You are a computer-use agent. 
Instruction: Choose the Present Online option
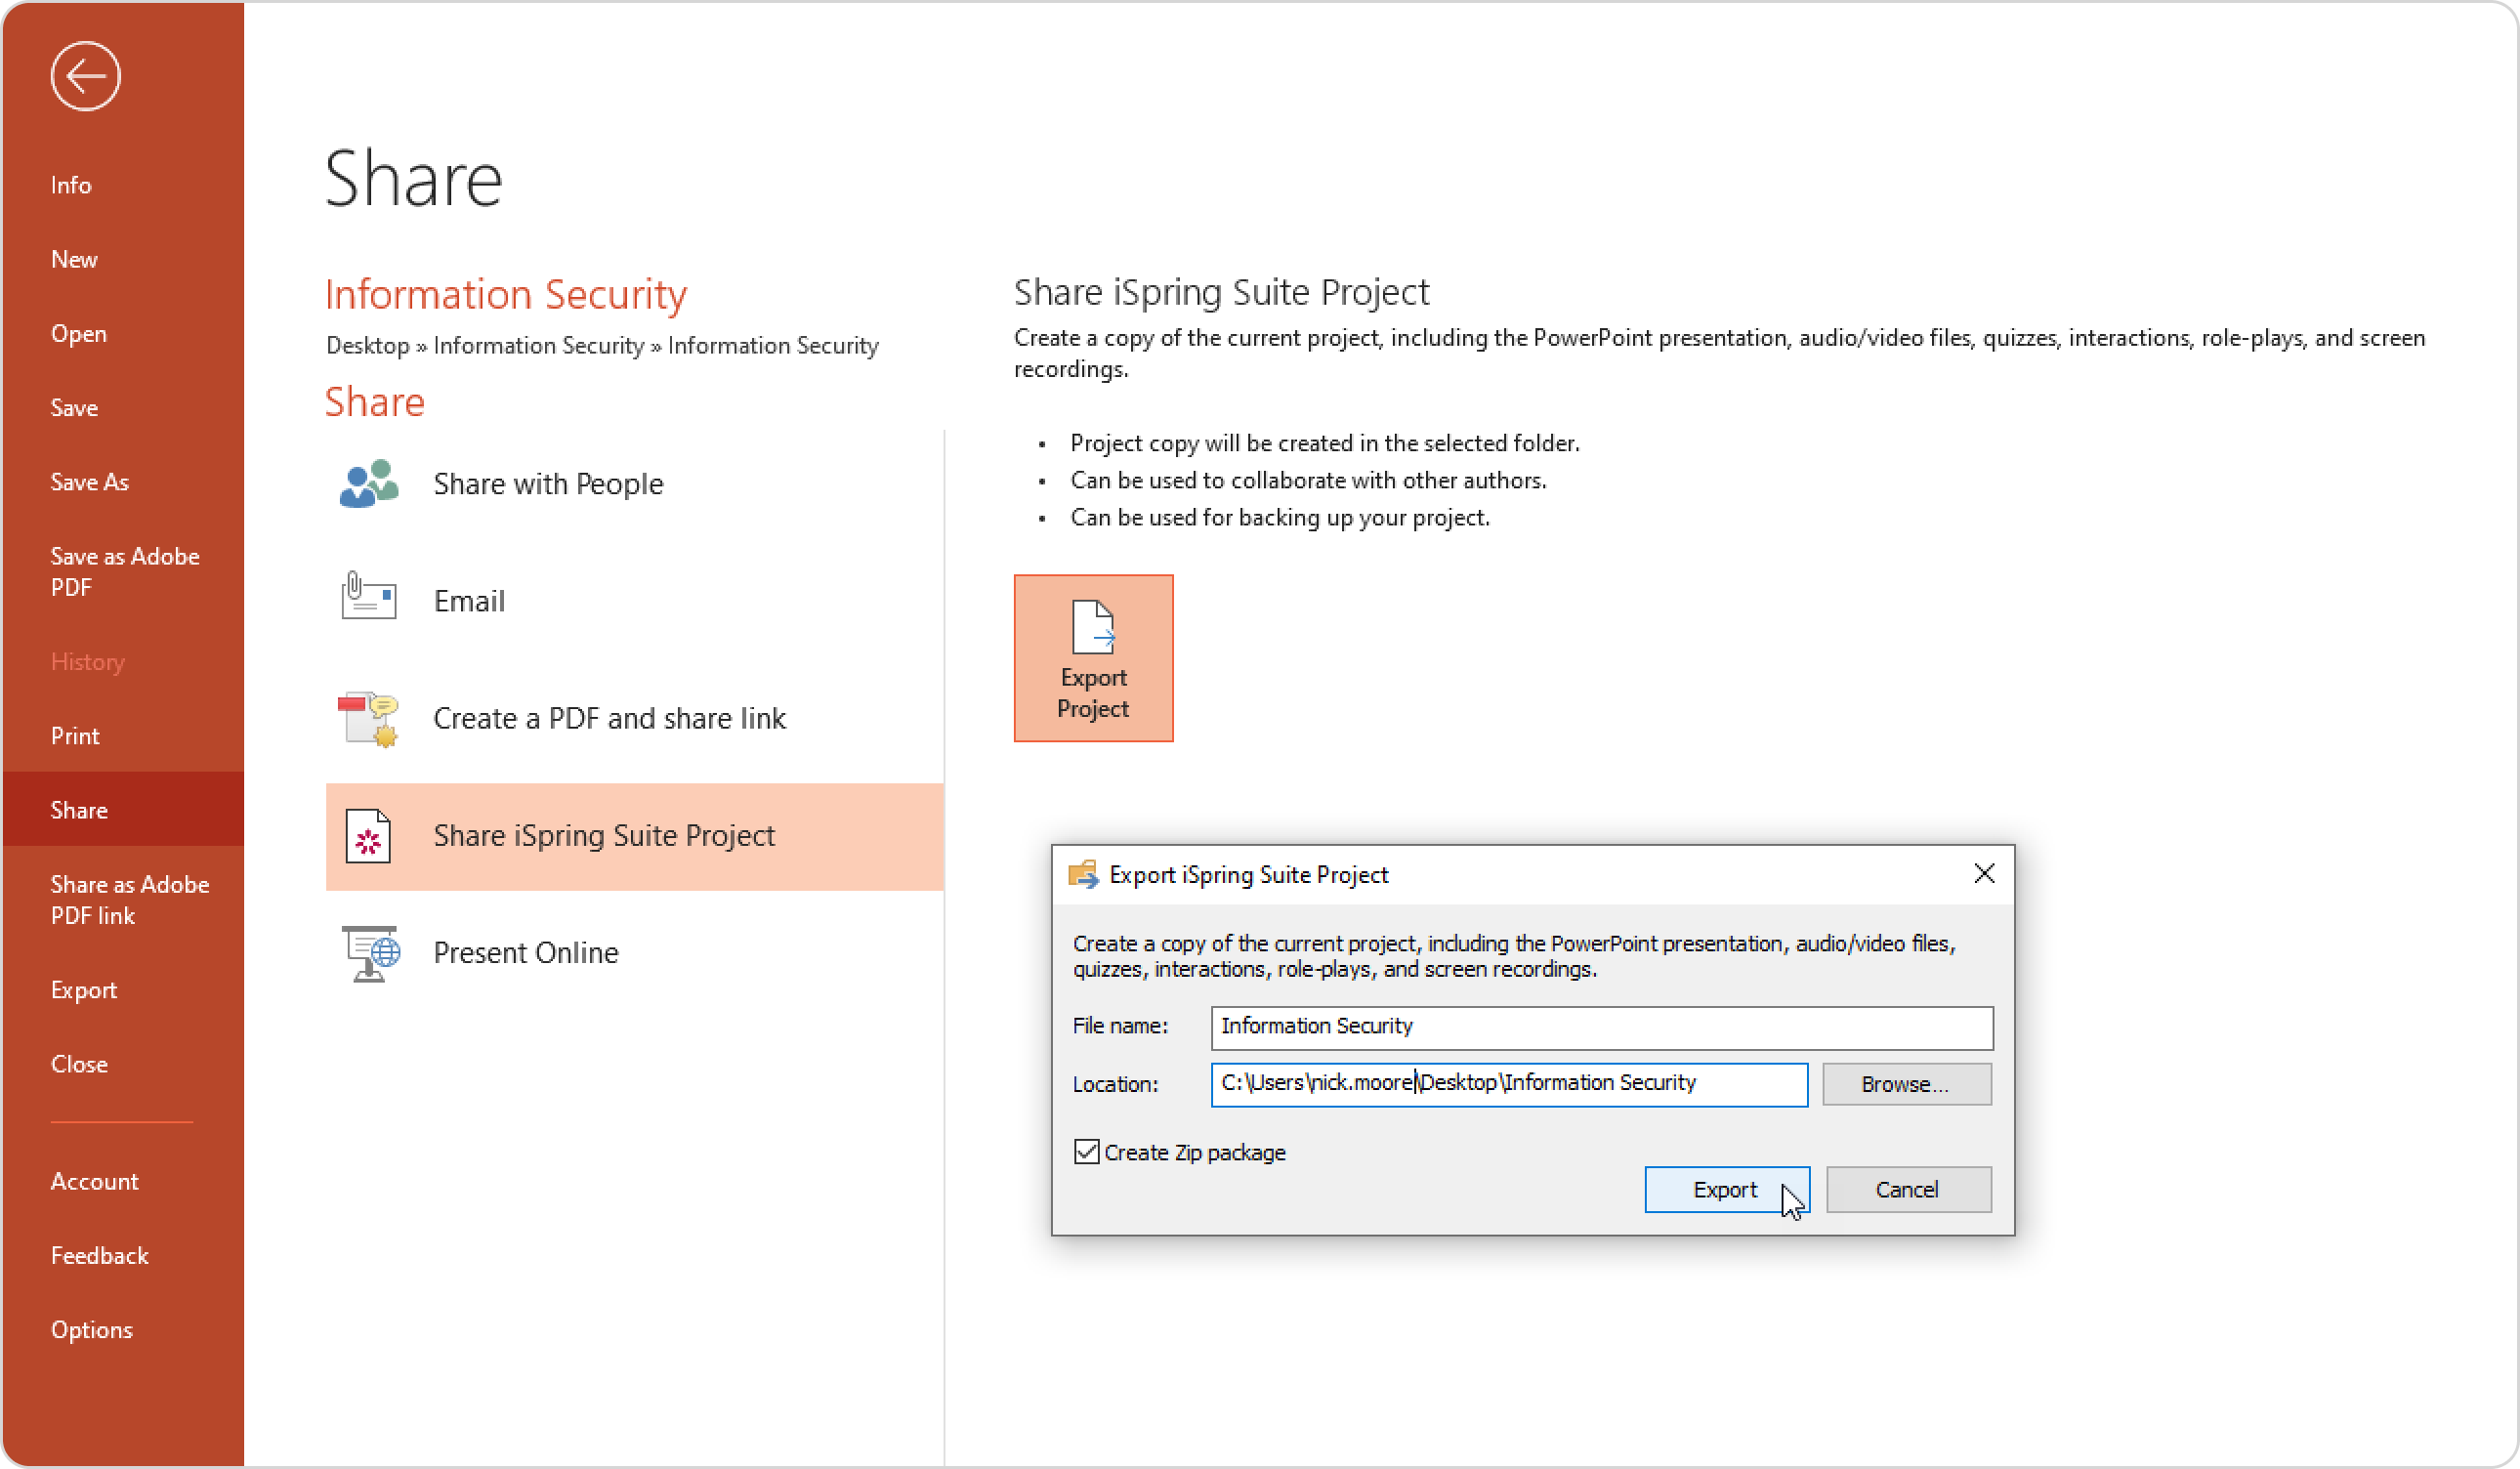[x=634, y=953]
